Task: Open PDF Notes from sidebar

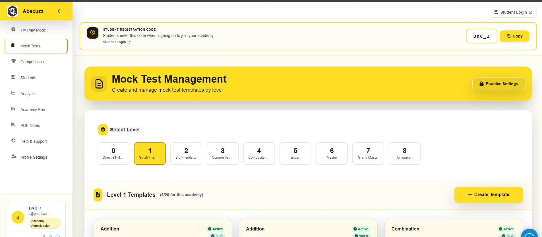Action: pyautogui.click(x=36, y=125)
